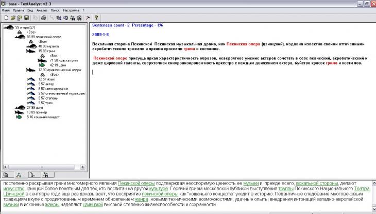
Task: Switch to the semantic network tab below the tree
Action: coord(19,175)
